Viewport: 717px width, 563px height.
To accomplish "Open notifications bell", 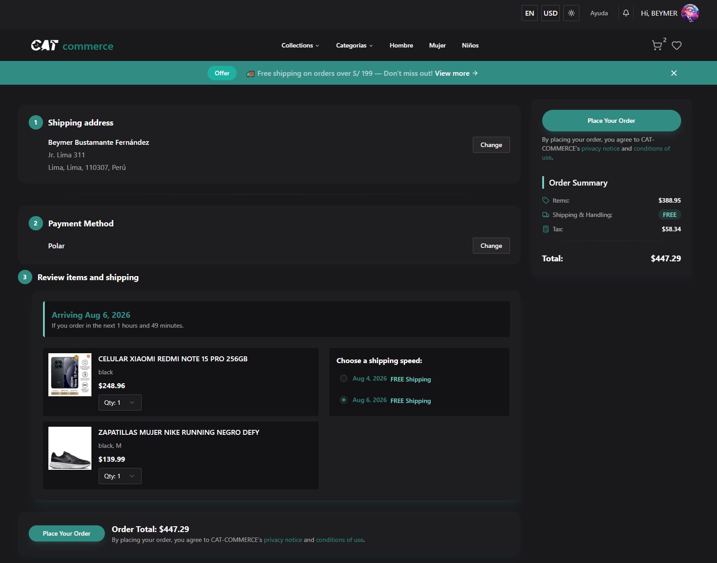I will click(626, 13).
